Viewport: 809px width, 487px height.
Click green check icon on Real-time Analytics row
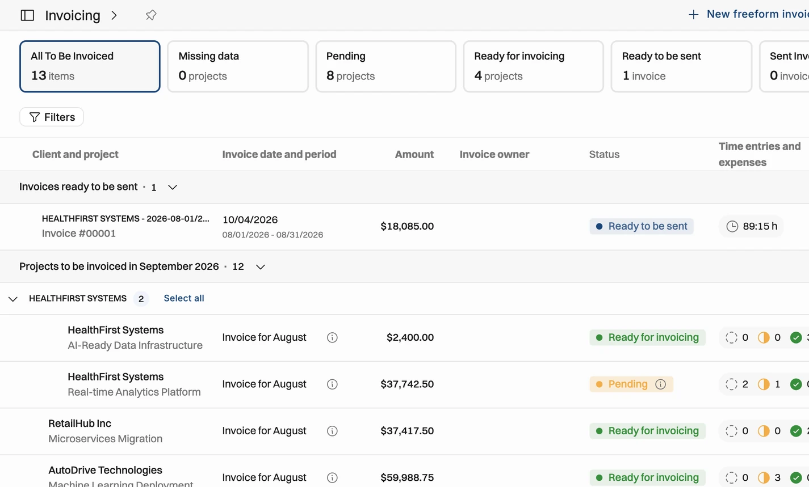[x=796, y=384]
